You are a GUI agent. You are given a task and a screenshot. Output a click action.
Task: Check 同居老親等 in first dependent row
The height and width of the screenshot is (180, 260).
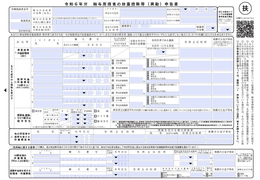coord(113,60)
